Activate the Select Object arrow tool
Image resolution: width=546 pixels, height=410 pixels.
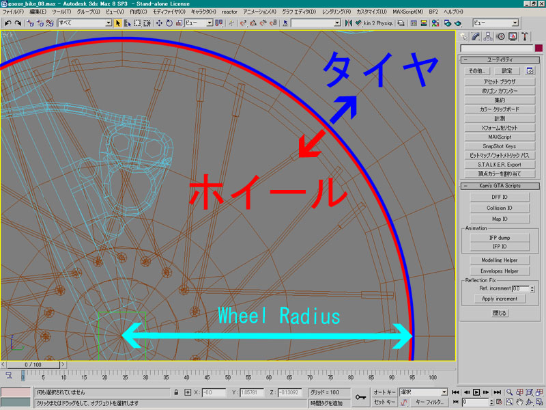(x=117, y=23)
